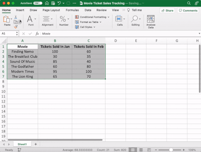Undo the last action
The image size is (201, 152).
[59, 3]
